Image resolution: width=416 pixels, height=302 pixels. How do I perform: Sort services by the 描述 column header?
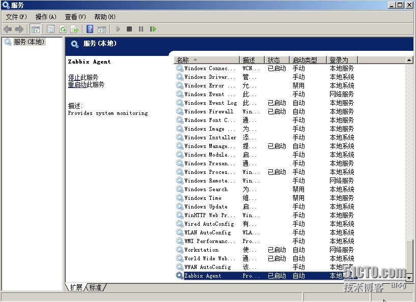click(x=252, y=60)
